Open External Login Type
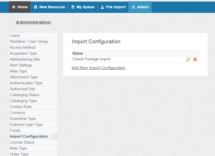The width and height of the screenshot is (215, 156). tap(33, 125)
